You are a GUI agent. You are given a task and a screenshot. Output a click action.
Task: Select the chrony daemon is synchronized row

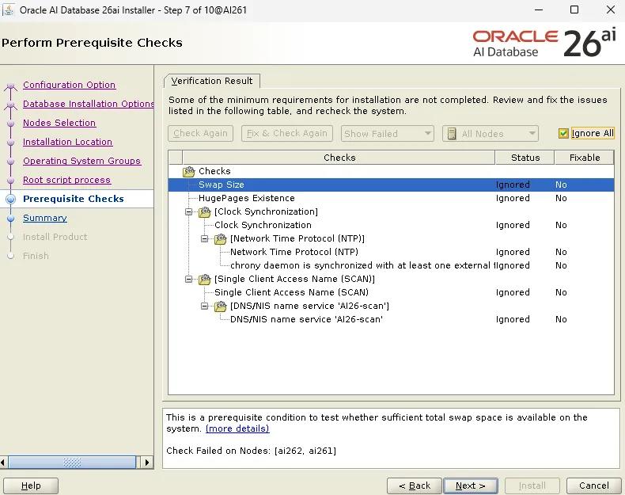(391, 265)
